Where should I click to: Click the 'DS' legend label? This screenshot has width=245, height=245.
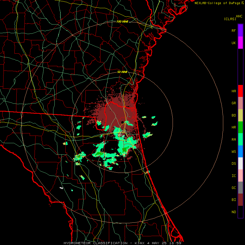click(x=234, y=164)
